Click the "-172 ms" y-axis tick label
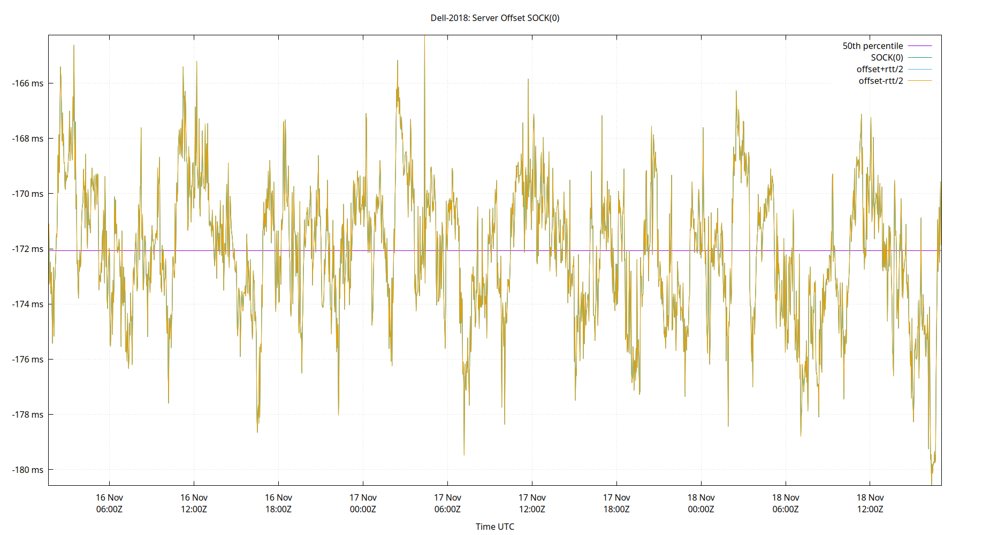The height and width of the screenshot is (535, 990). coord(27,249)
